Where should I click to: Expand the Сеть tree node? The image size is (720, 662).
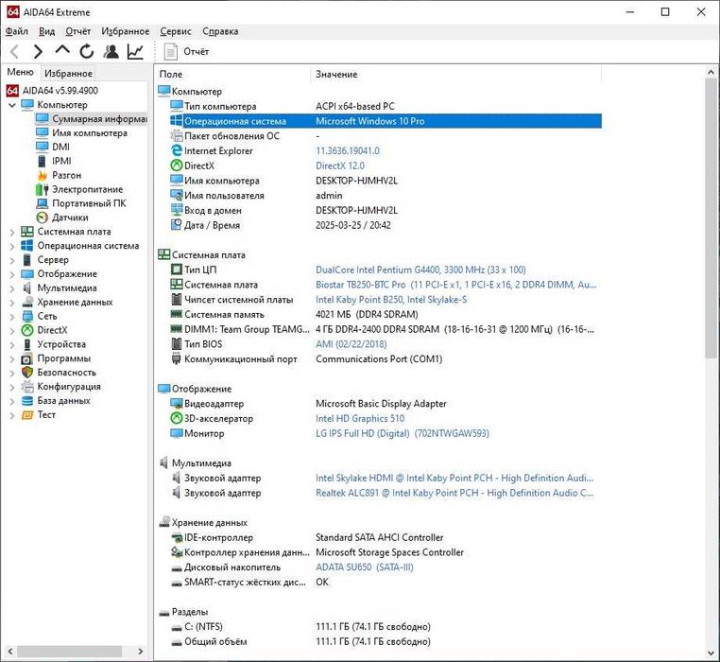(x=12, y=317)
